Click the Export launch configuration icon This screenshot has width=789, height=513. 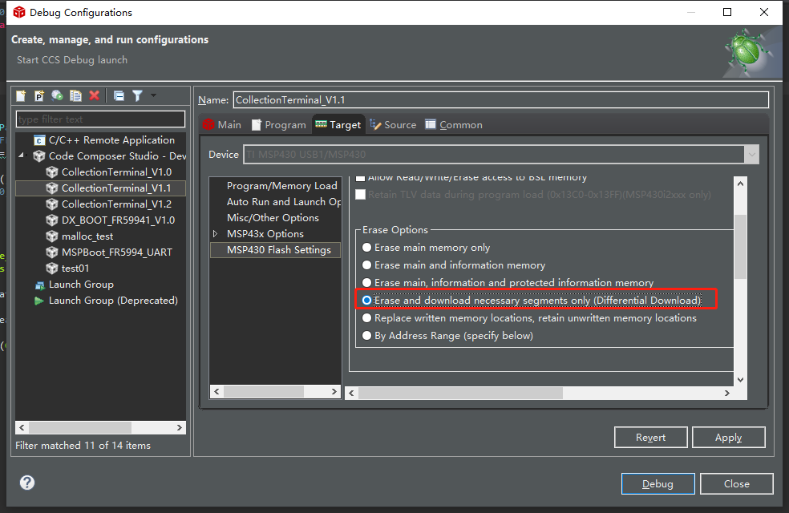[x=58, y=95]
